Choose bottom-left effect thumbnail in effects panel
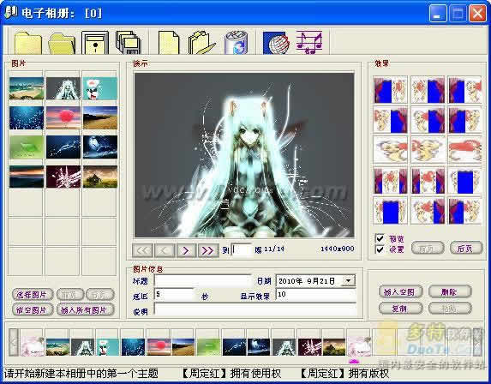The image size is (491, 384). pyautogui.click(x=390, y=211)
